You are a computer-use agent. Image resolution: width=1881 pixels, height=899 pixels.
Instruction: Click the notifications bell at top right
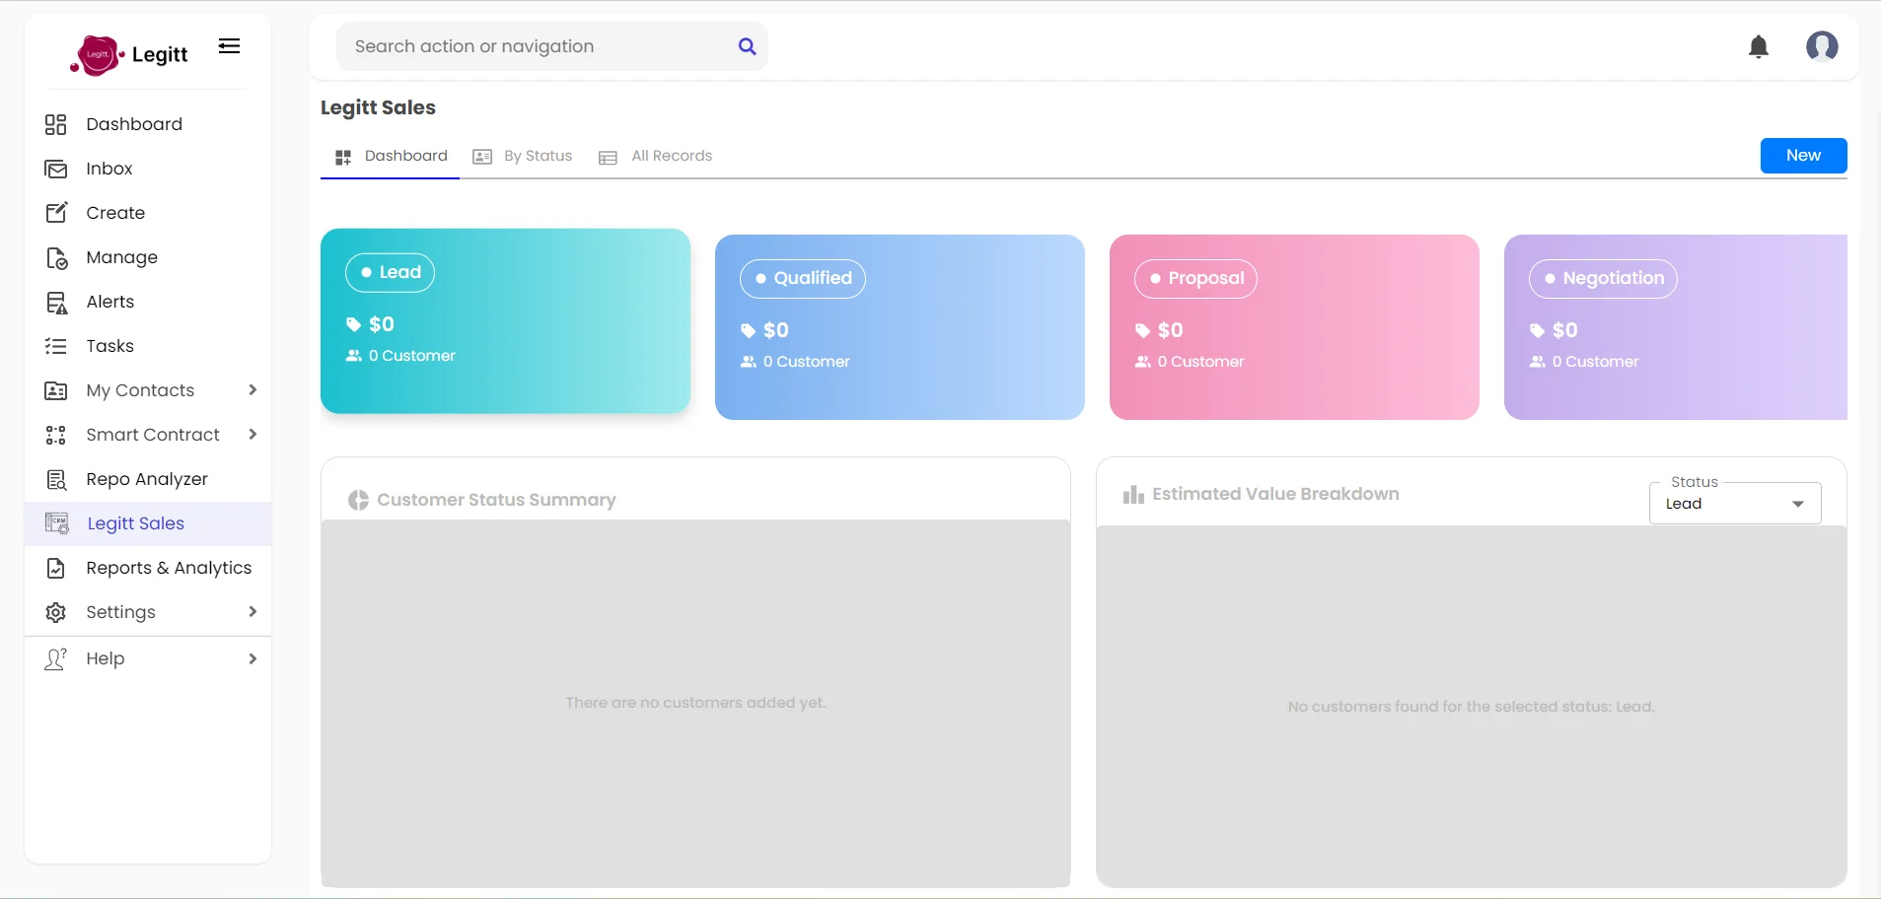point(1759,46)
